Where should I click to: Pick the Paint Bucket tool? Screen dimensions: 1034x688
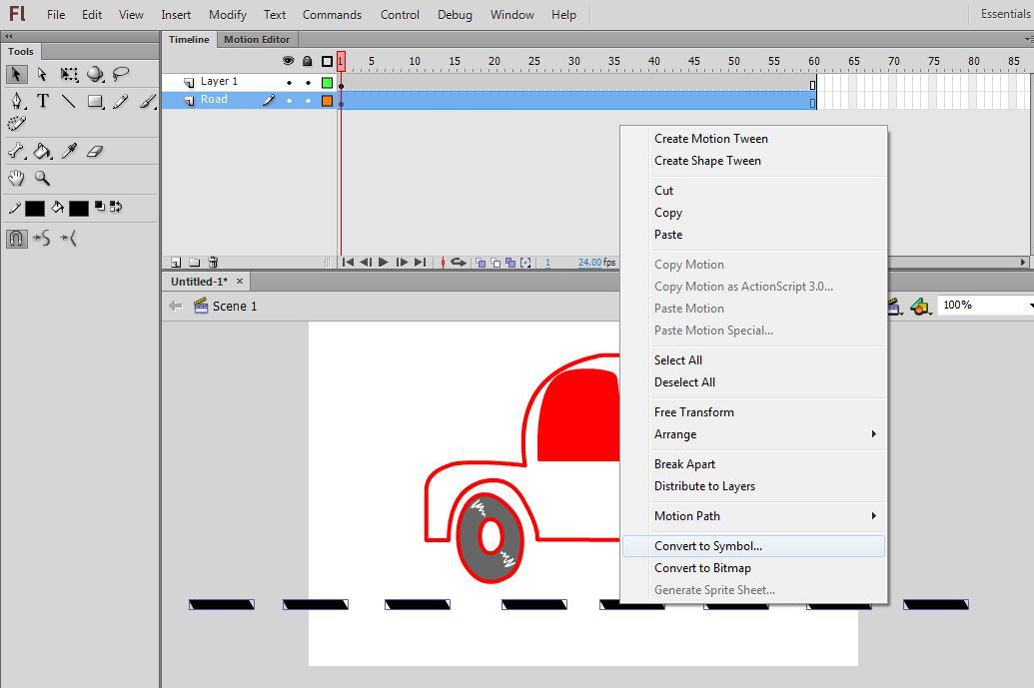click(42, 152)
